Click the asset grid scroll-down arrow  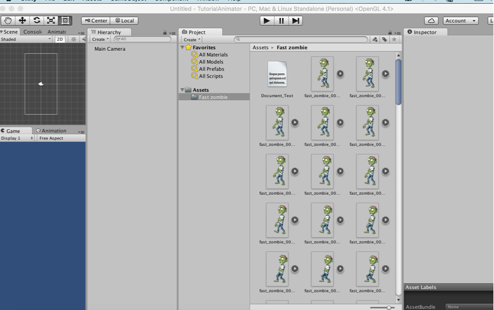pos(398,300)
